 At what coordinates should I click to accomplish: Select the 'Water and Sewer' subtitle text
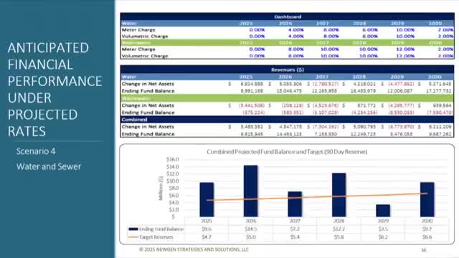click(x=49, y=166)
